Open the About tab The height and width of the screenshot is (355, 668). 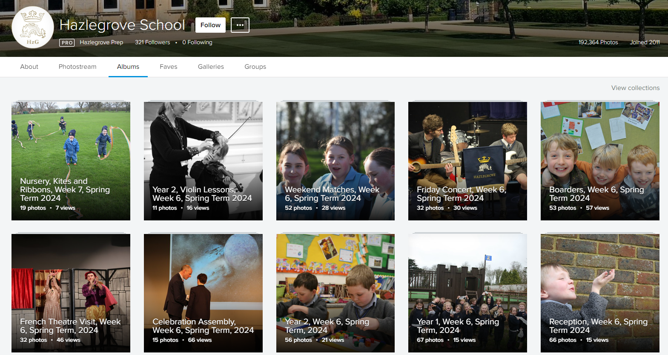[x=29, y=67]
